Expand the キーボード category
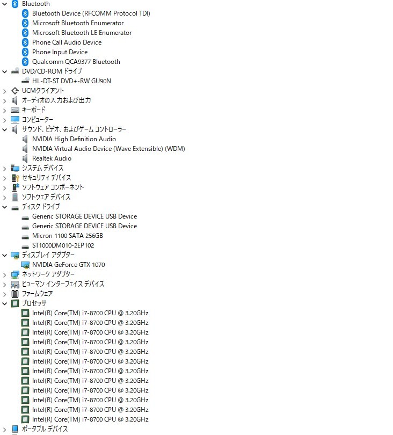The width and height of the screenshot is (393, 435). click(4, 111)
